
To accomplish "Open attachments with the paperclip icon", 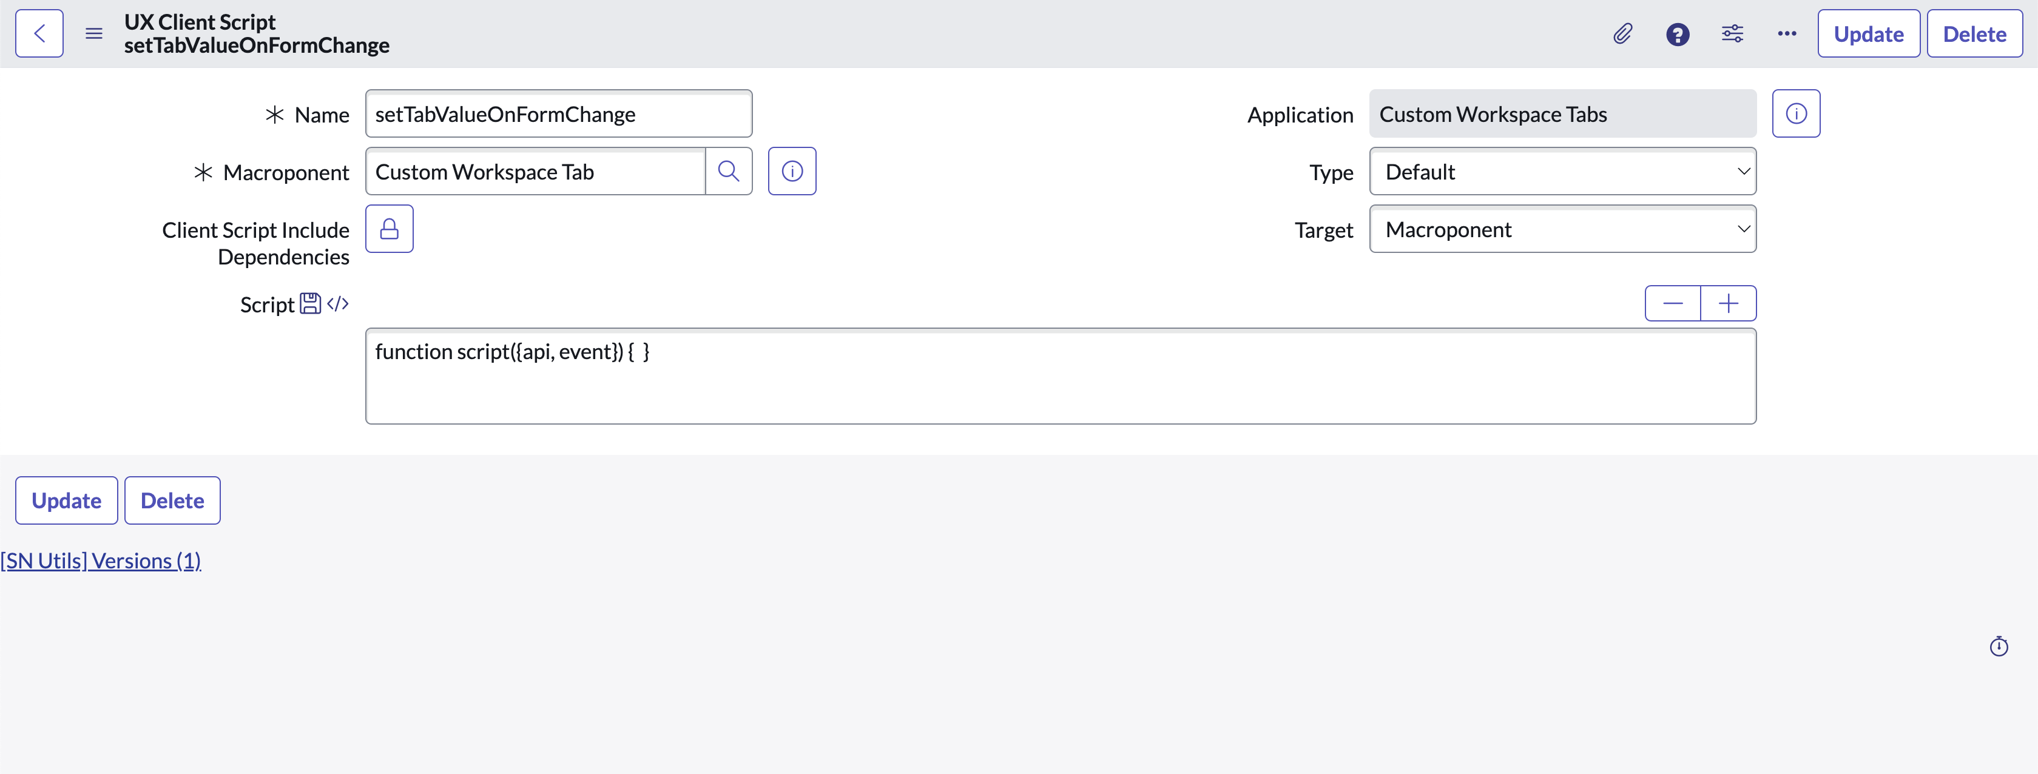I will coord(1622,33).
